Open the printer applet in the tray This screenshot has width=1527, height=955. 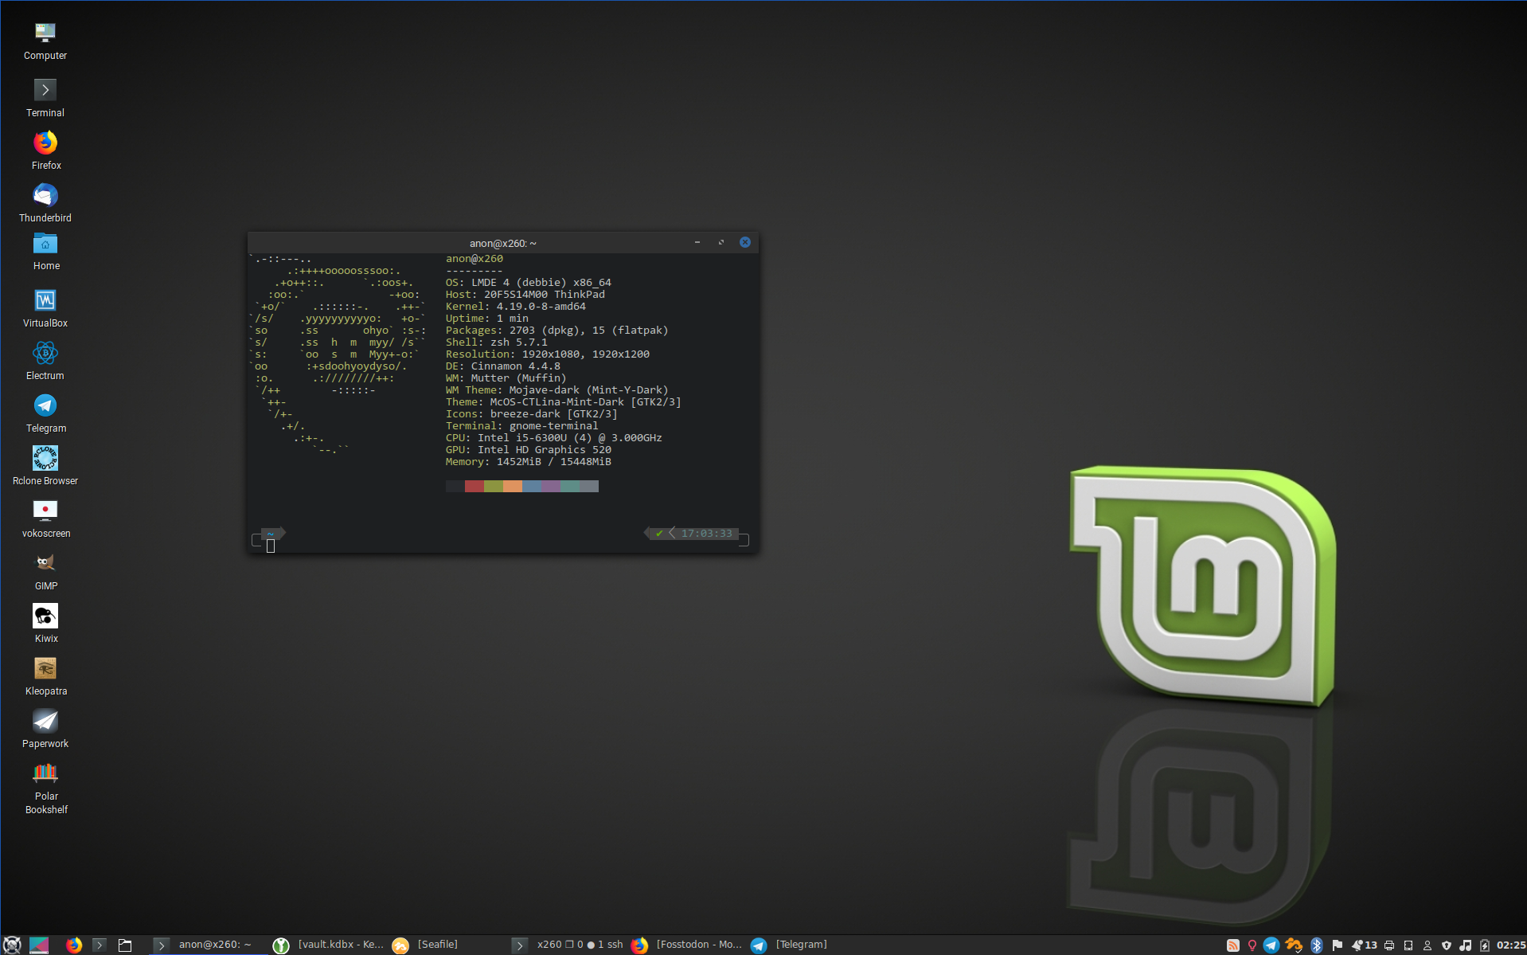point(1389,945)
